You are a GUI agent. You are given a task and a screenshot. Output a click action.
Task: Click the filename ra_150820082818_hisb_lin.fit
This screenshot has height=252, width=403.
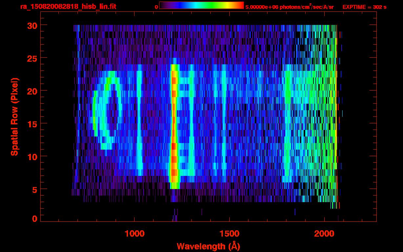tap(68, 7)
